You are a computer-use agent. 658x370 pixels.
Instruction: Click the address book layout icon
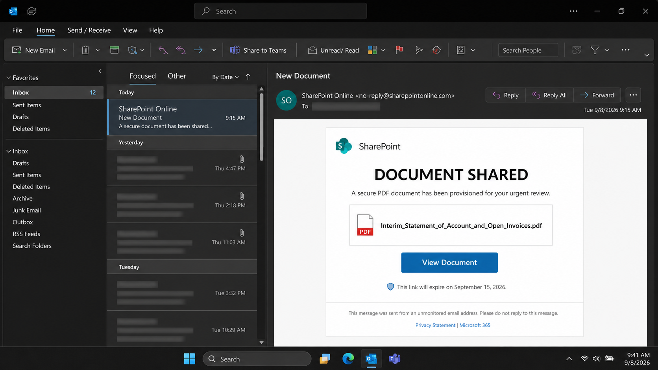pos(461,50)
